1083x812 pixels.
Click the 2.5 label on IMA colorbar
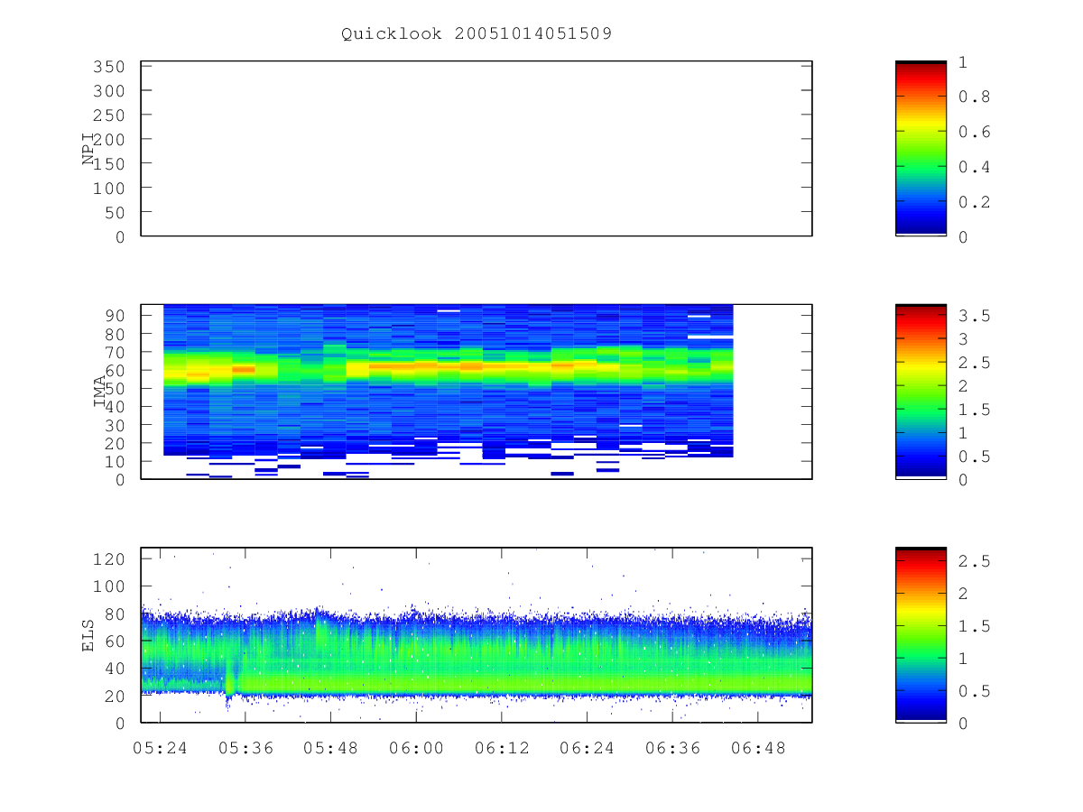(976, 363)
